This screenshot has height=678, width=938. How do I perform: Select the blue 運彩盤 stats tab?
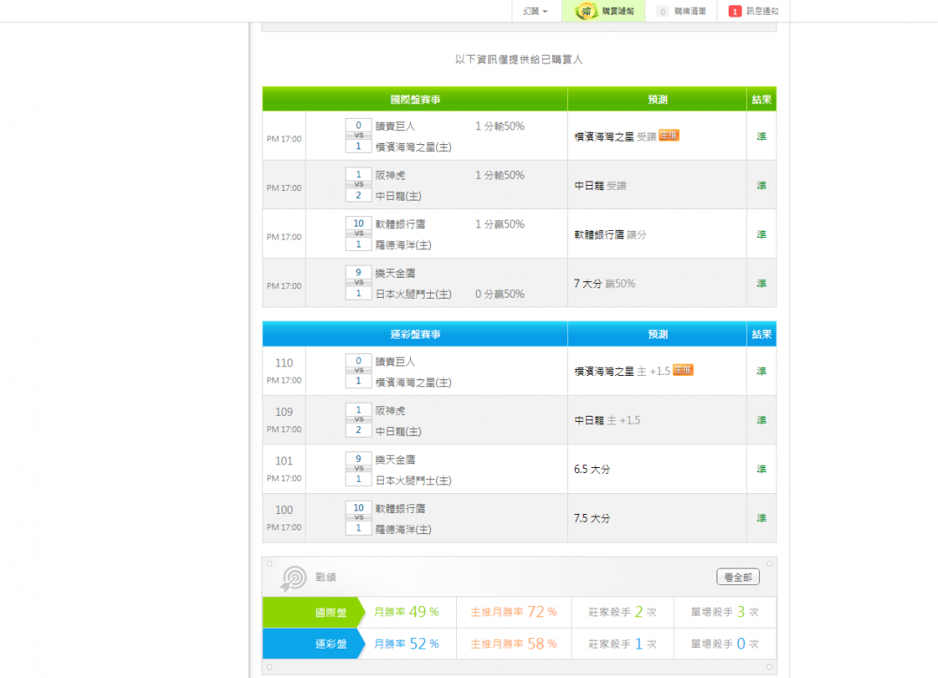pos(314,644)
